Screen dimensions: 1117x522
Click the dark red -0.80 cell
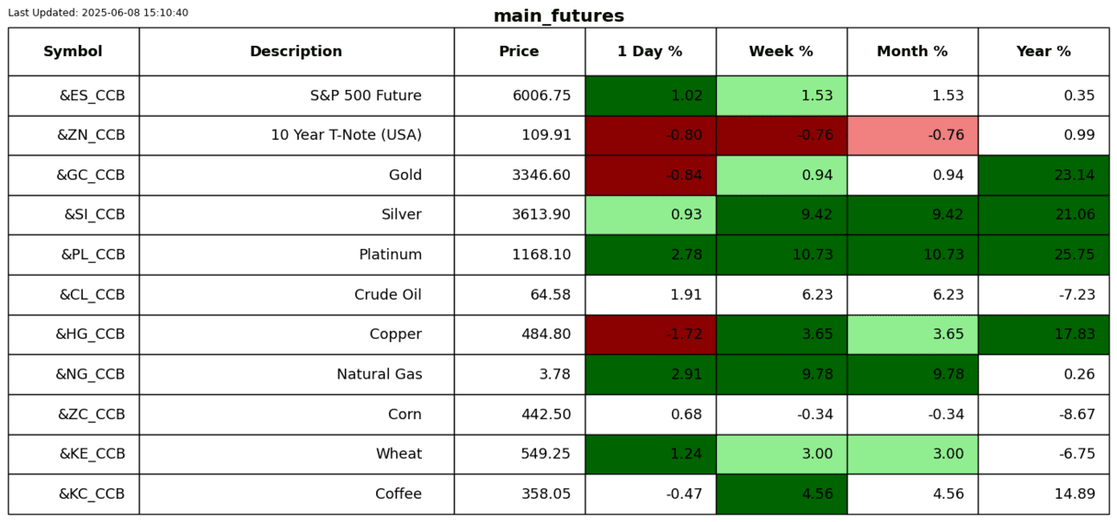click(x=650, y=136)
